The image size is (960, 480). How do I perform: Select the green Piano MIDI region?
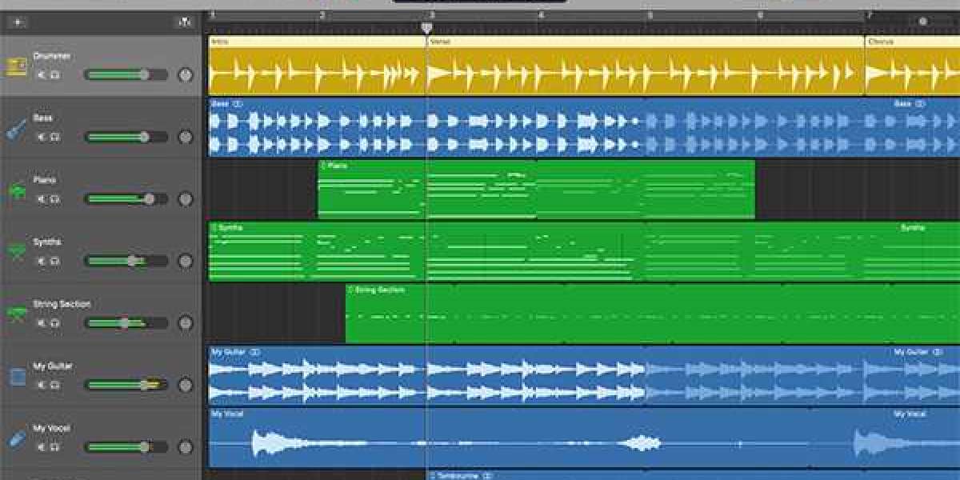(x=536, y=190)
